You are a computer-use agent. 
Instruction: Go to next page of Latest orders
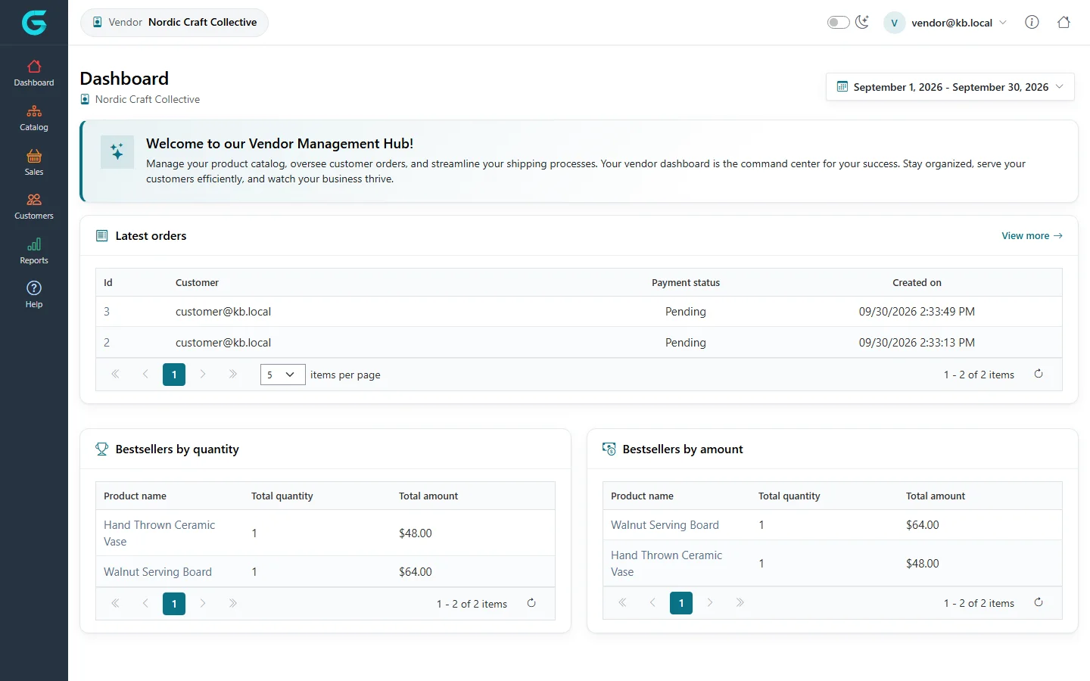203,374
